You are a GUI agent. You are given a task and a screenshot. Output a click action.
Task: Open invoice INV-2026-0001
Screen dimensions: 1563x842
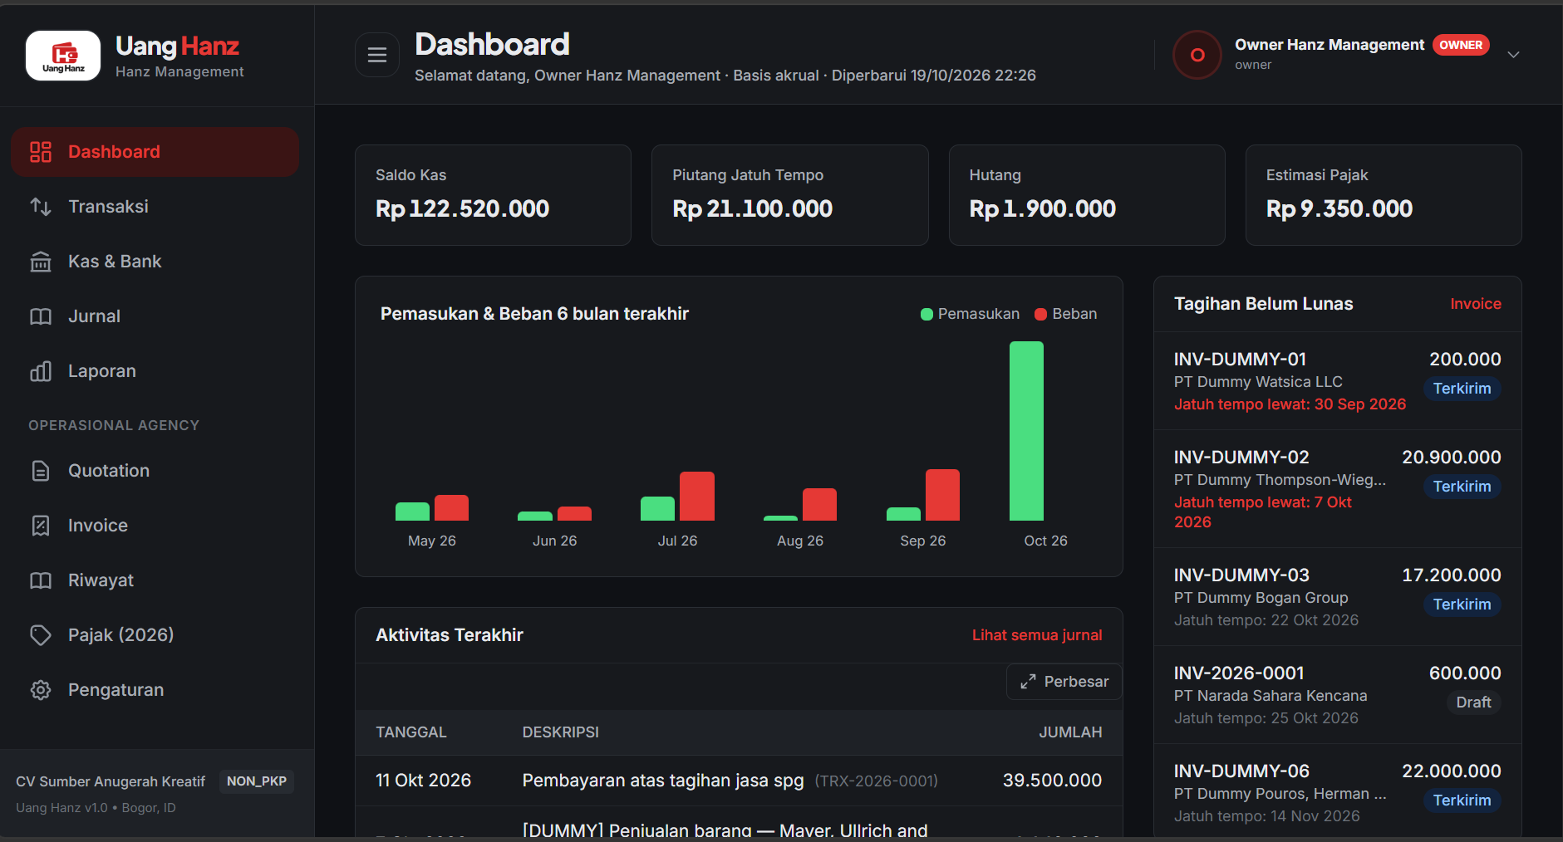click(1338, 695)
